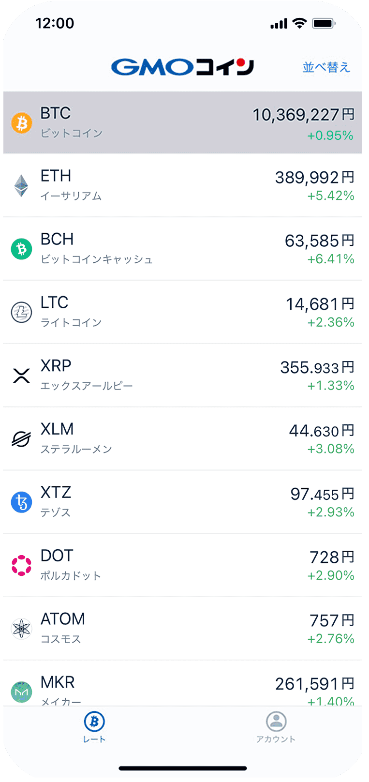369x782 pixels.
Task: Tap the Litecoin coin icon
Action: (x=22, y=312)
